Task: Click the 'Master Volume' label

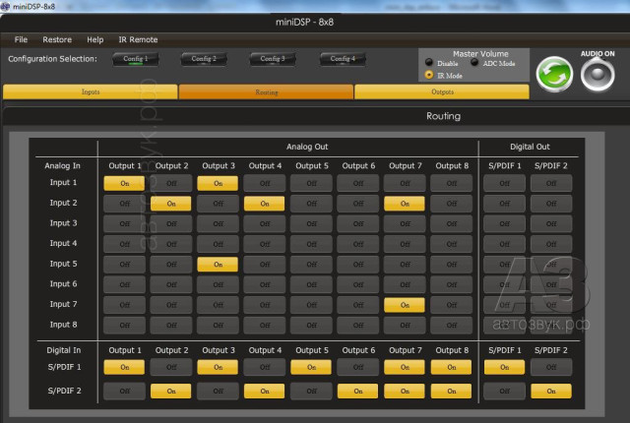Action: 480,54
